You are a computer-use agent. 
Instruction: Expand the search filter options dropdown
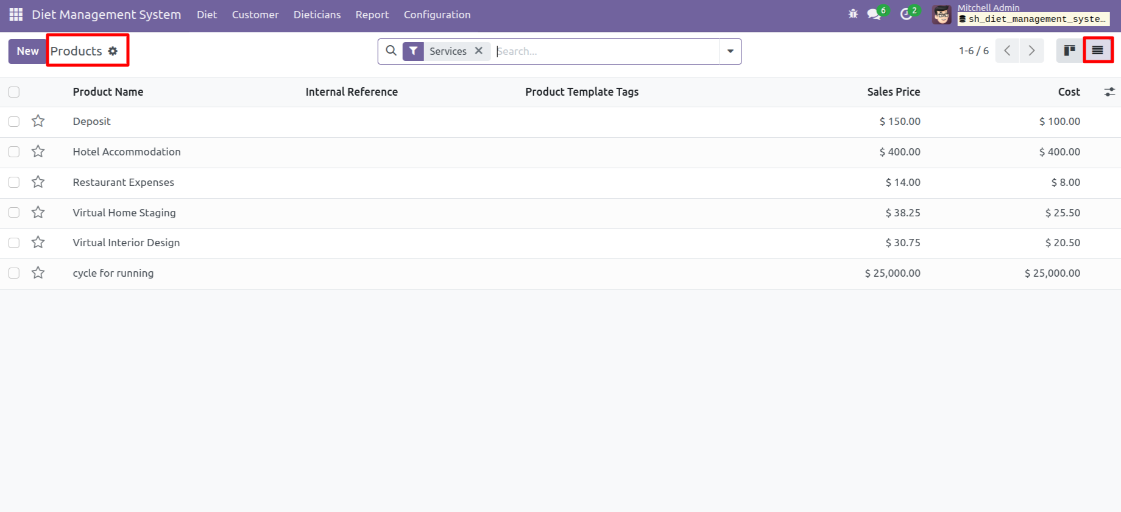click(x=730, y=51)
